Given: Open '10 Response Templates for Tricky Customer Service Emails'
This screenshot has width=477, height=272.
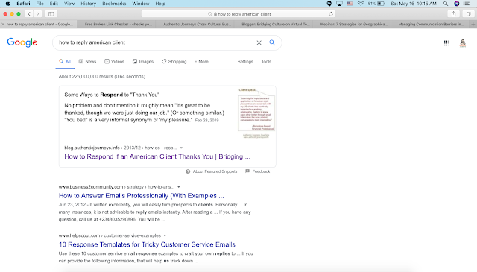Looking at the screenshot, I should pos(147,244).
